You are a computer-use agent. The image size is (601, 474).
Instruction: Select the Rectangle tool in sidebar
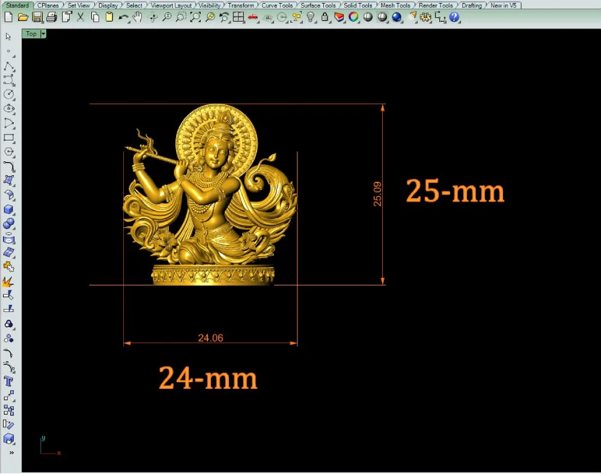tap(9, 138)
